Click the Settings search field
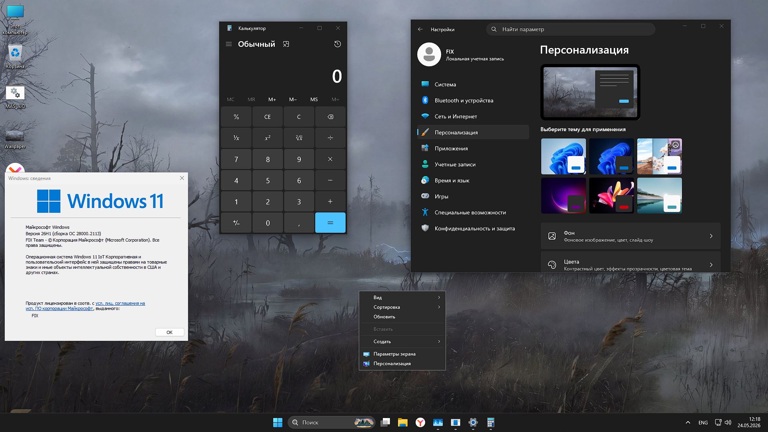This screenshot has height=432, width=768. click(570, 29)
